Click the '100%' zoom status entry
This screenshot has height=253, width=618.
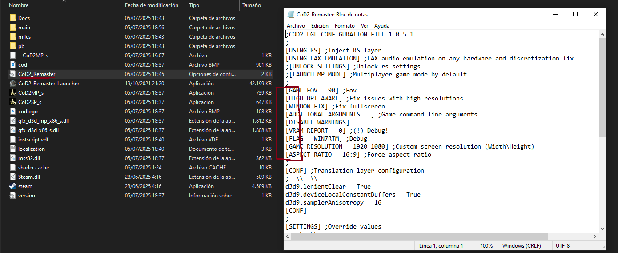coord(486,245)
